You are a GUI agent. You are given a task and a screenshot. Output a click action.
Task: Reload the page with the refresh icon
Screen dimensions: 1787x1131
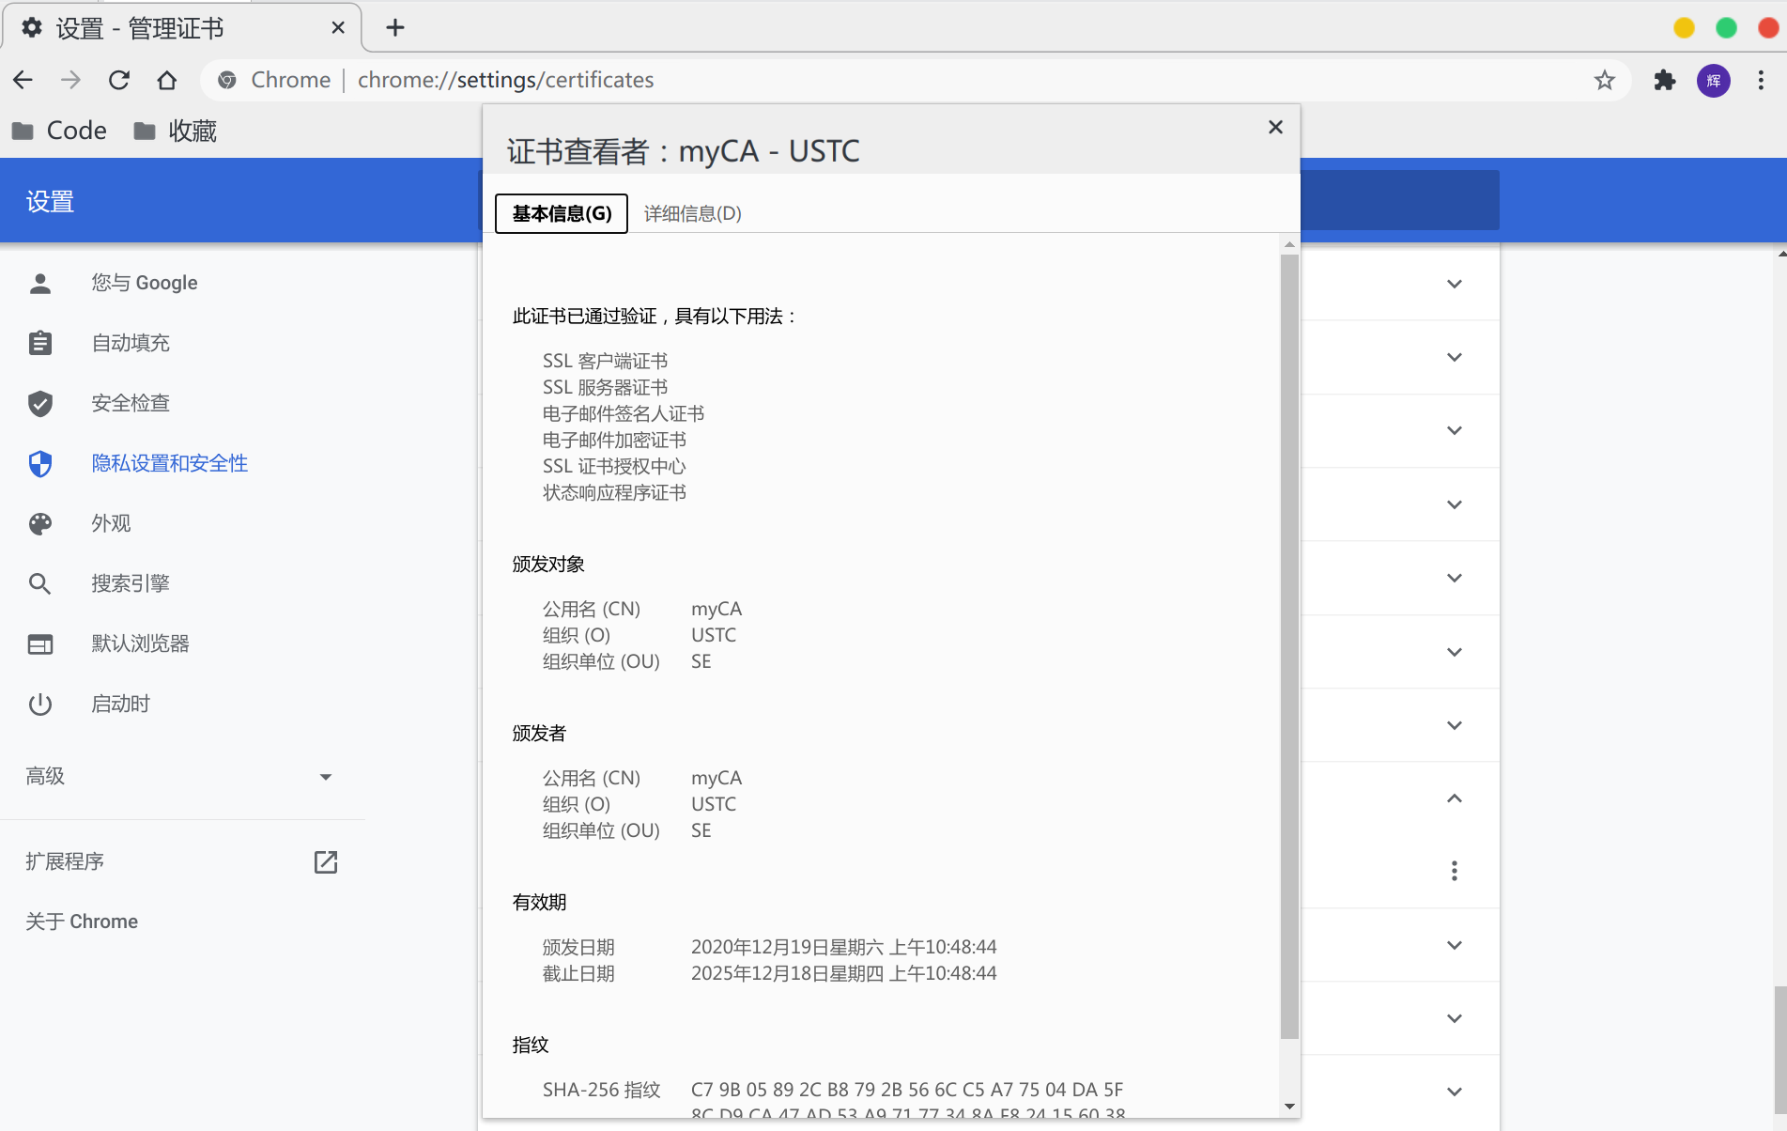[x=119, y=81]
